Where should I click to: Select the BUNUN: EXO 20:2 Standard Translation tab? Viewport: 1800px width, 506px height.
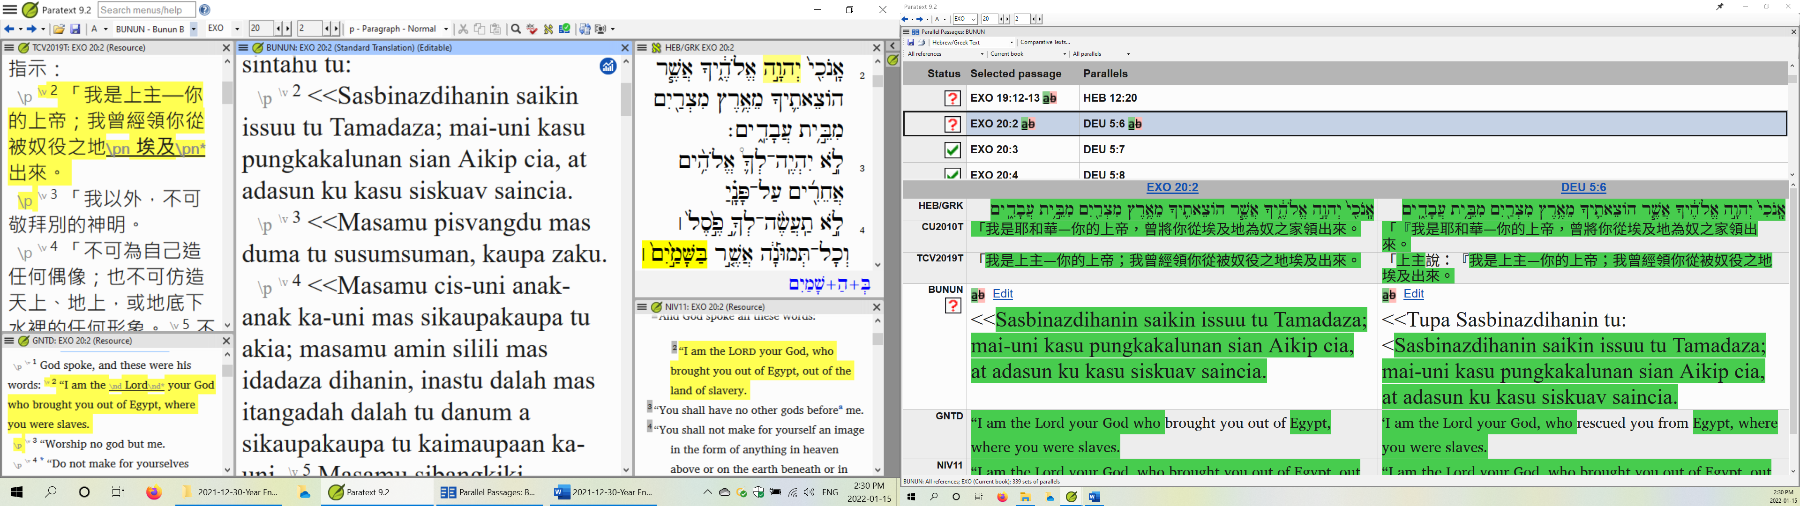(359, 47)
